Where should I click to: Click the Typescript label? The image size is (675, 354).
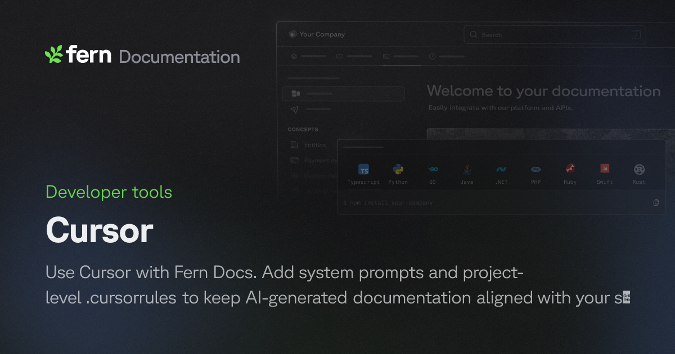(363, 182)
